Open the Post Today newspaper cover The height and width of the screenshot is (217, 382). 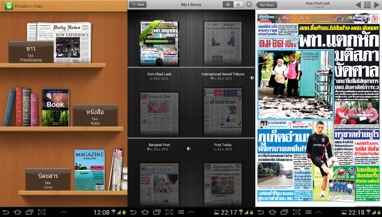(x=222, y=112)
